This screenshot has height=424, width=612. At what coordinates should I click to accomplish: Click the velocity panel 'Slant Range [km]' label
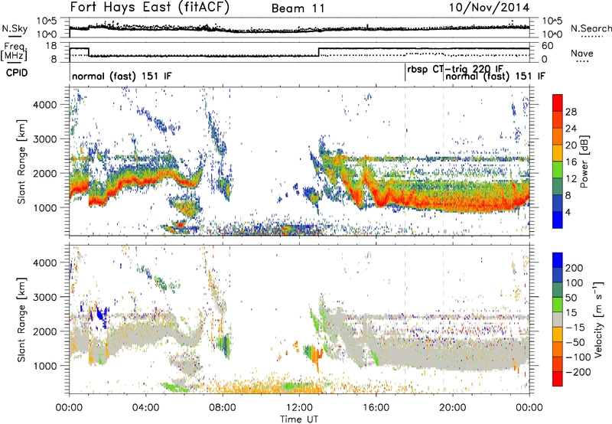[x=21, y=320]
